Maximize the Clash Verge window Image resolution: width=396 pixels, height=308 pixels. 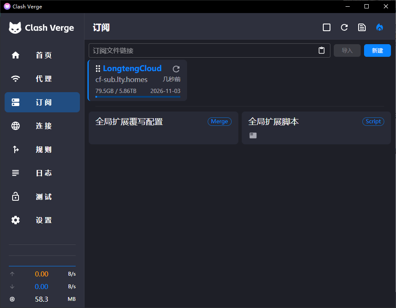367,6
